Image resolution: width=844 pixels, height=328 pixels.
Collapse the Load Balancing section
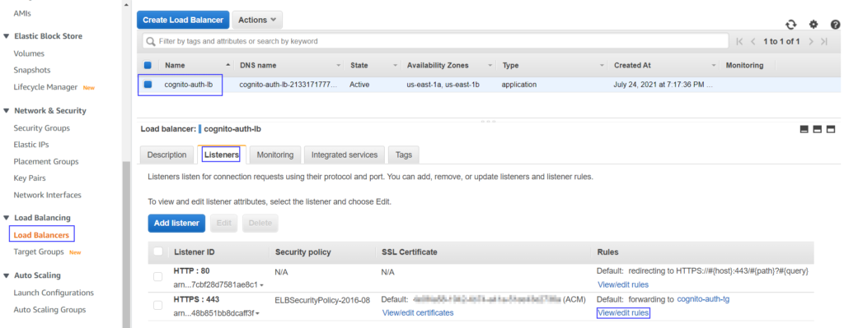[7, 218]
